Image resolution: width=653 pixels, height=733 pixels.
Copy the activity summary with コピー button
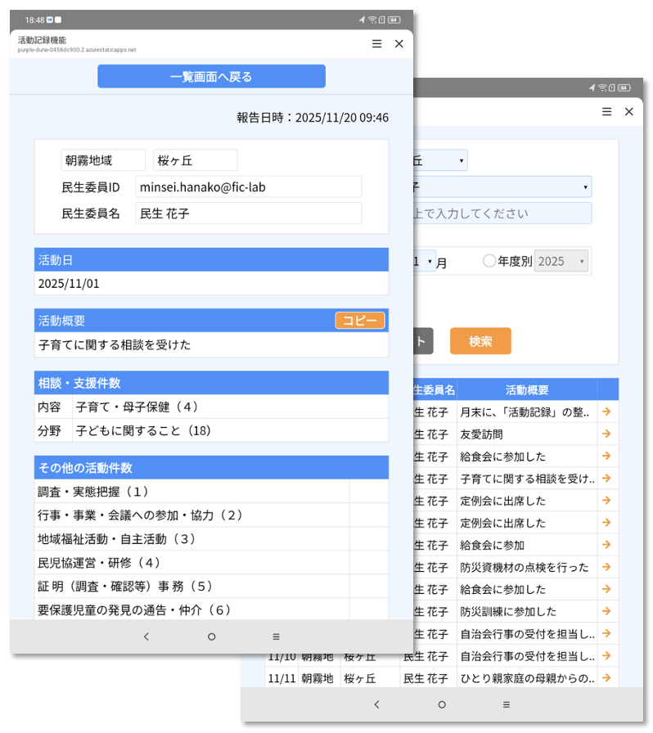[x=360, y=320]
